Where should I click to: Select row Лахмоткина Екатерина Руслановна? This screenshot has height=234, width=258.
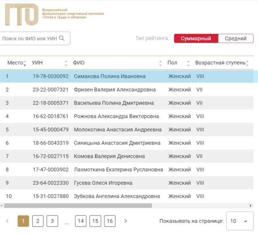click(127, 169)
